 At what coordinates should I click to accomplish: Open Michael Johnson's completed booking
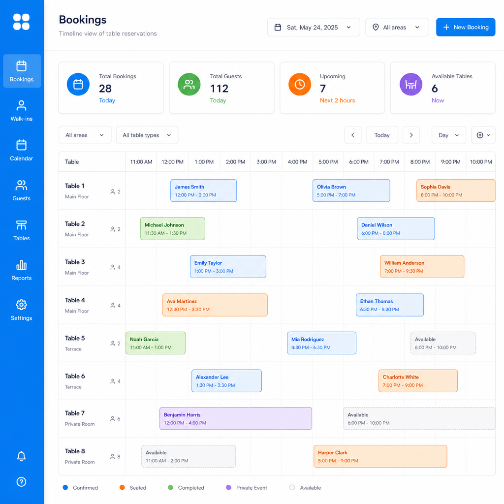point(173,228)
